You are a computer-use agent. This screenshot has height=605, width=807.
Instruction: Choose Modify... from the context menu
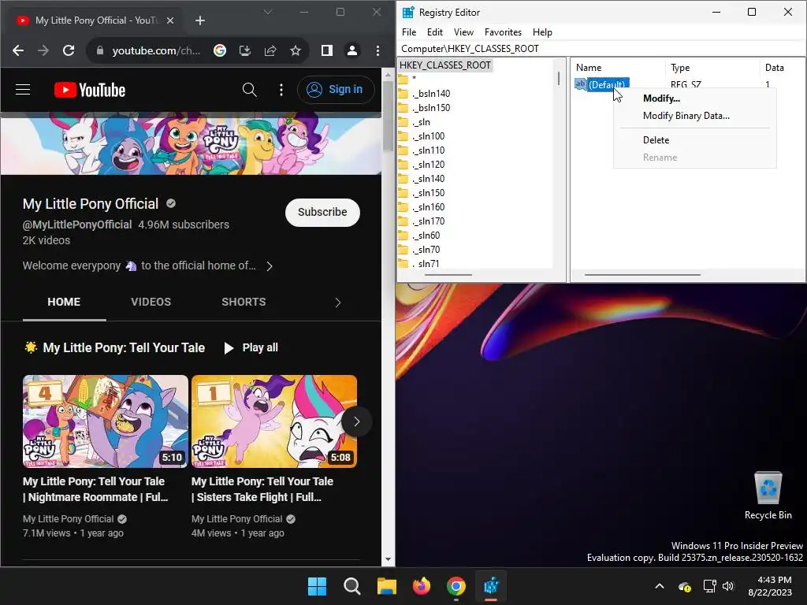pyautogui.click(x=694, y=98)
